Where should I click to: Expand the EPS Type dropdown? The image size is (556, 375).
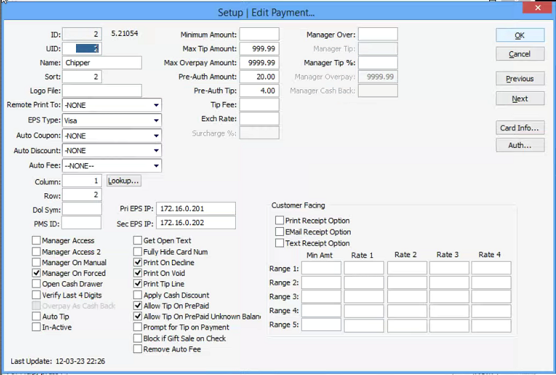coord(156,121)
